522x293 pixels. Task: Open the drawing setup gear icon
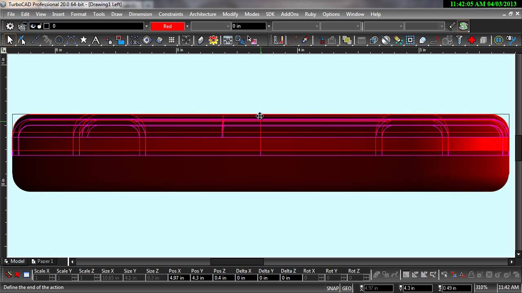click(10, 26)
